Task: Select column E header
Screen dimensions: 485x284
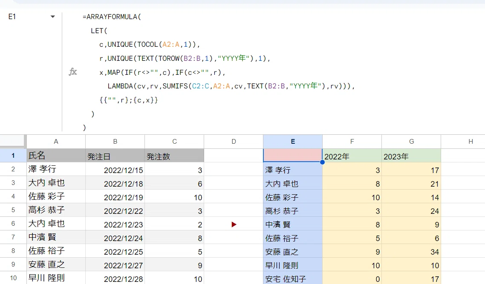Action: click(293, 142)
